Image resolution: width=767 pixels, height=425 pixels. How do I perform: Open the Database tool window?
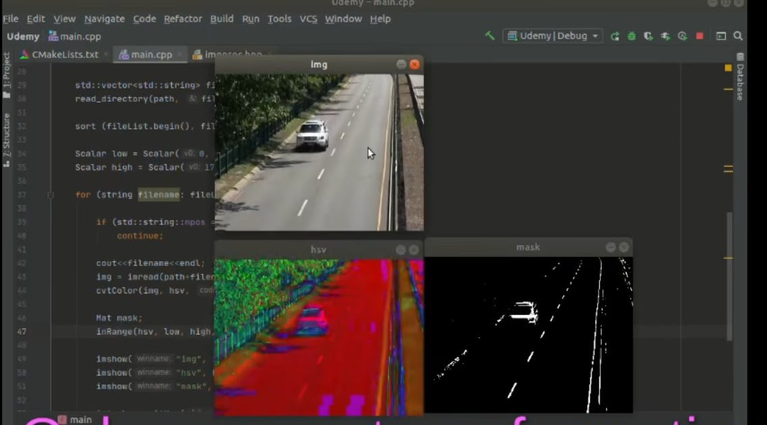tap(739, 81)
